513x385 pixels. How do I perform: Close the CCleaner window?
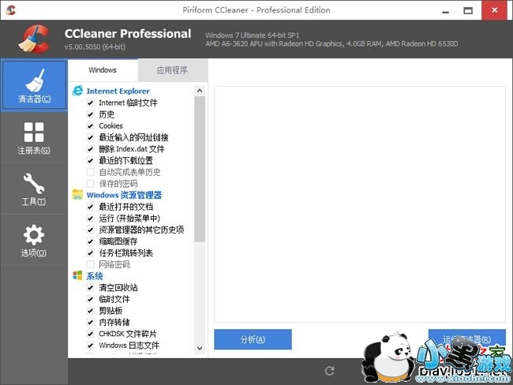point(495,10)
